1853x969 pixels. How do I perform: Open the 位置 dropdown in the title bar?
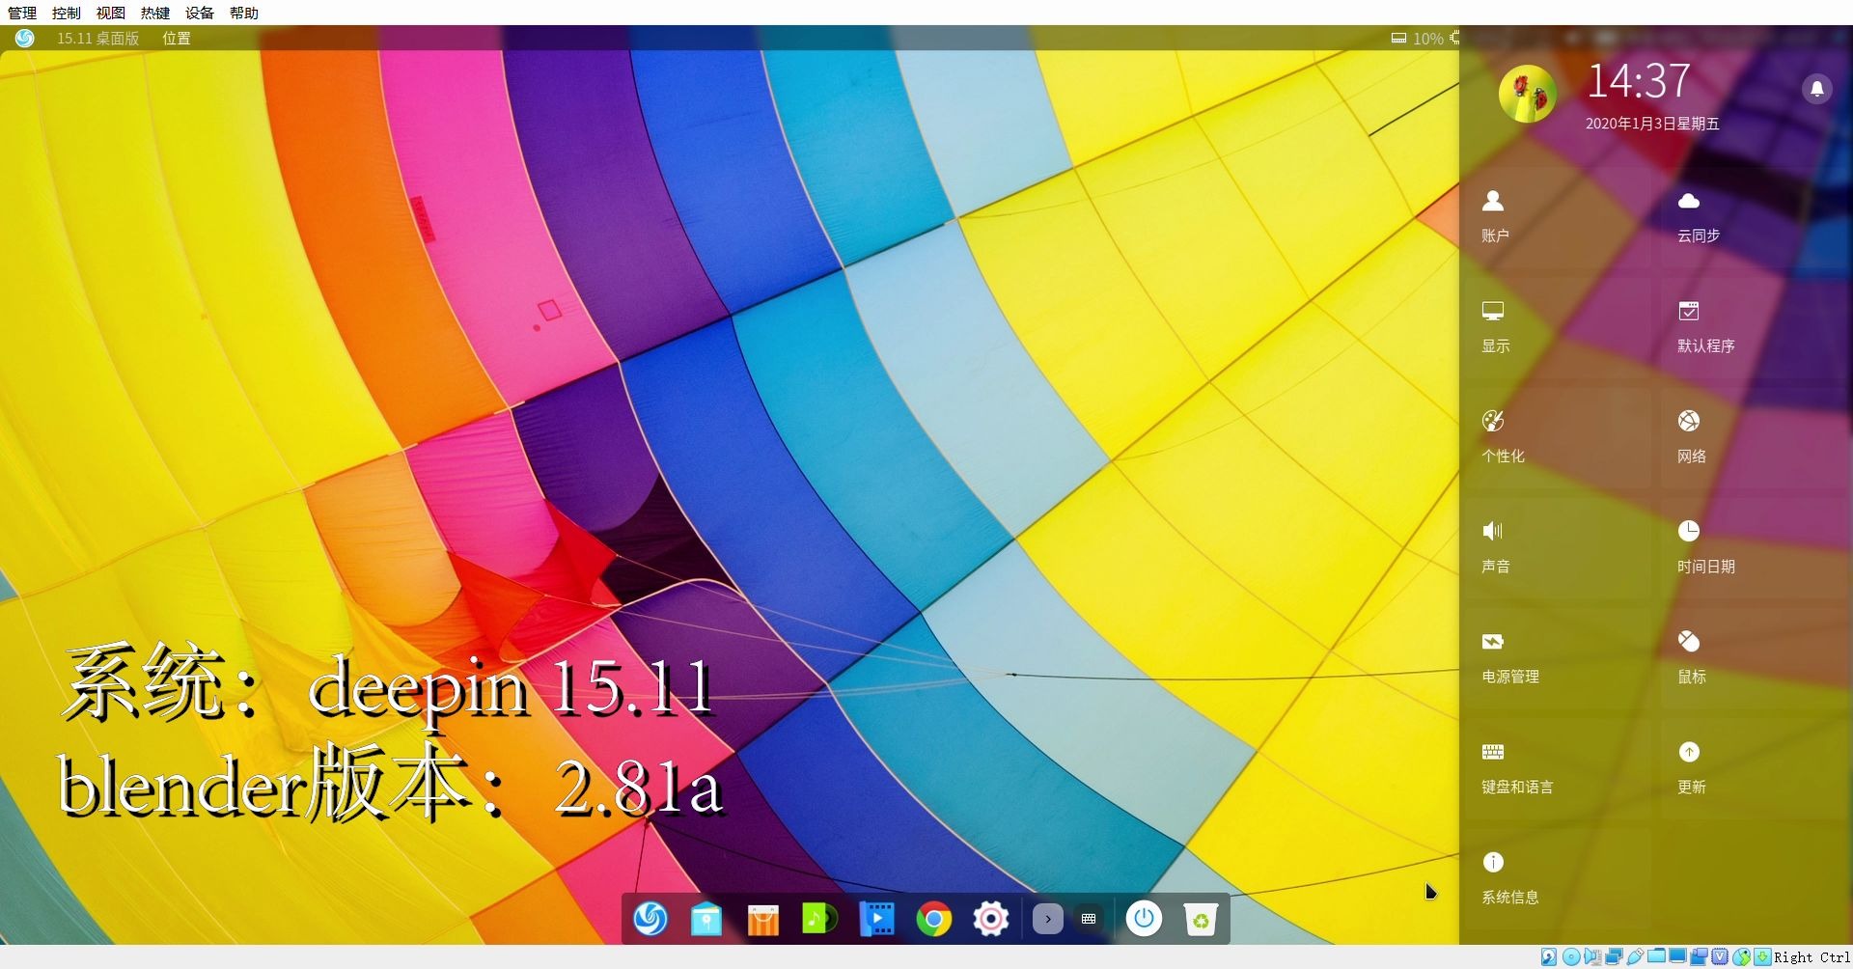pos(176,39)
